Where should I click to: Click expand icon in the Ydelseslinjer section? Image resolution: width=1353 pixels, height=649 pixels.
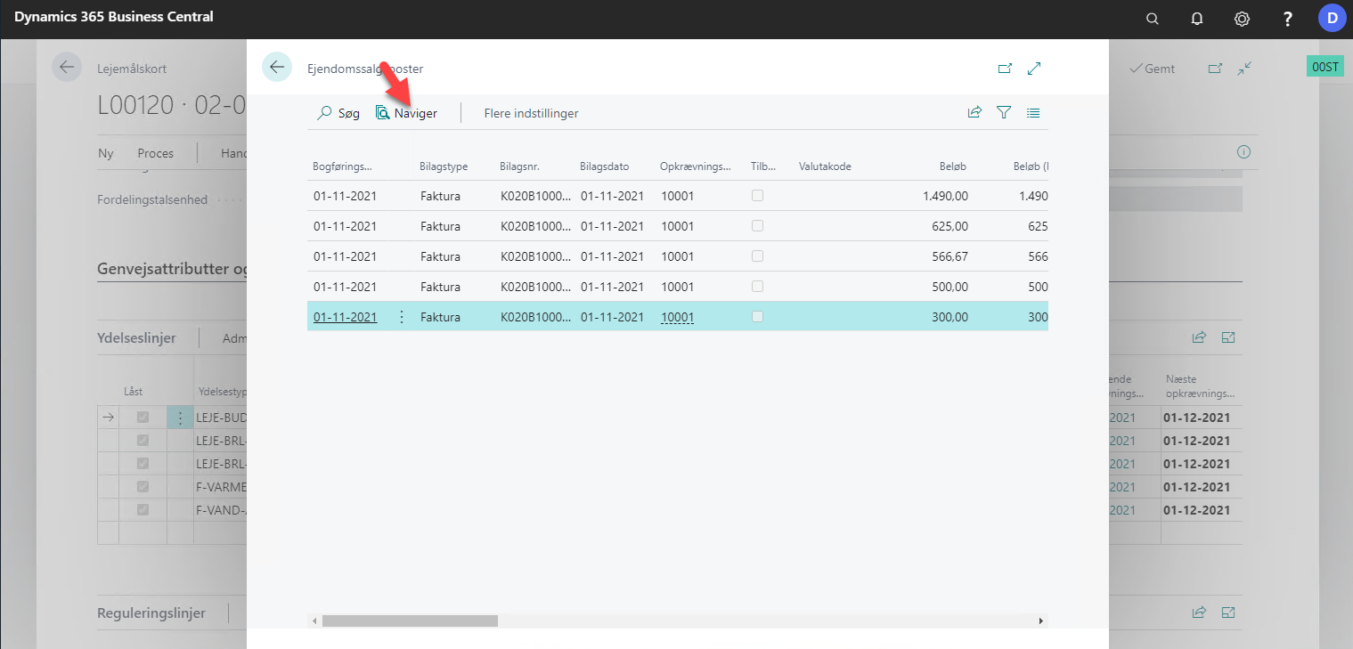(x=1228, y=337)
